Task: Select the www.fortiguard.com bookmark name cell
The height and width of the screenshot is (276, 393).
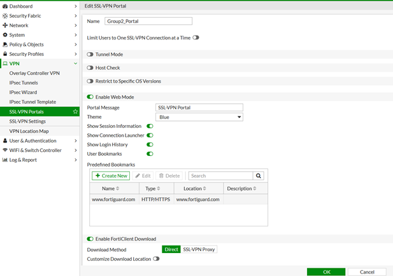Action: coord(113,200)
